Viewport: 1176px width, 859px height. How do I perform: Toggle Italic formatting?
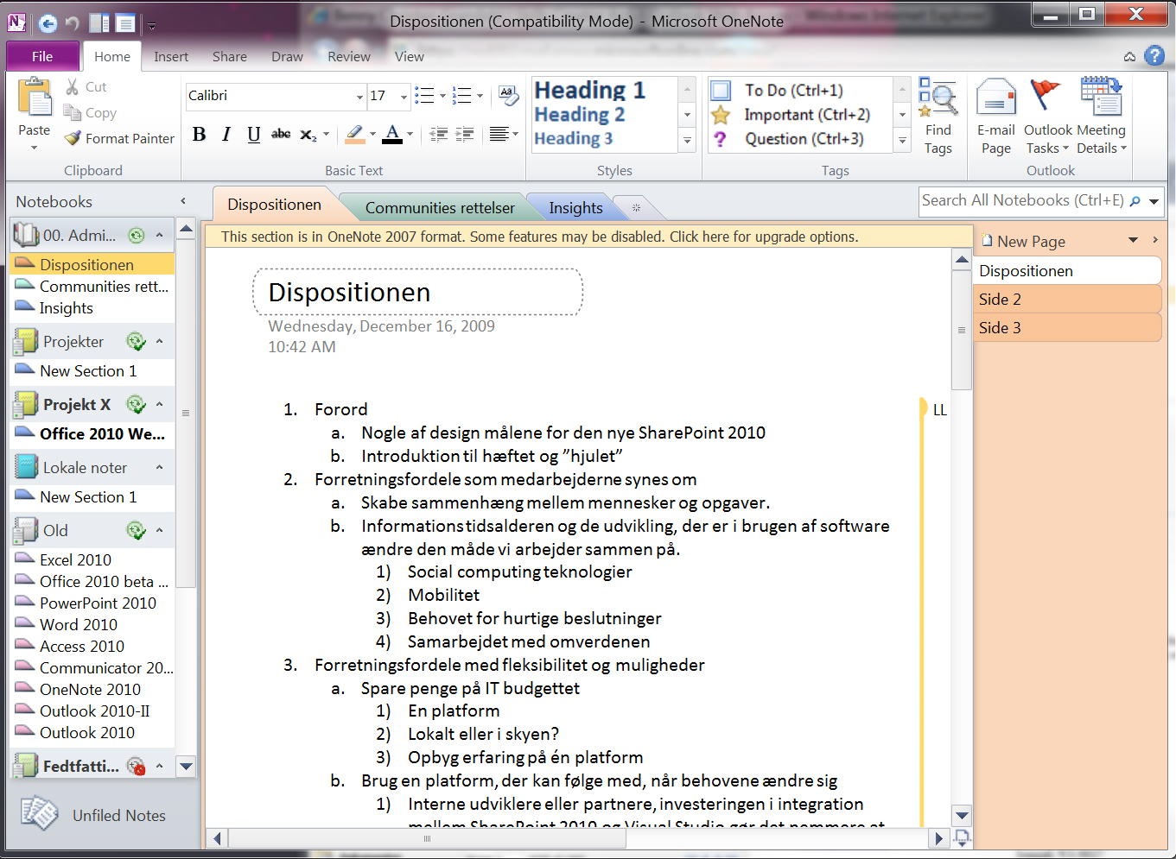click(226, 135)
